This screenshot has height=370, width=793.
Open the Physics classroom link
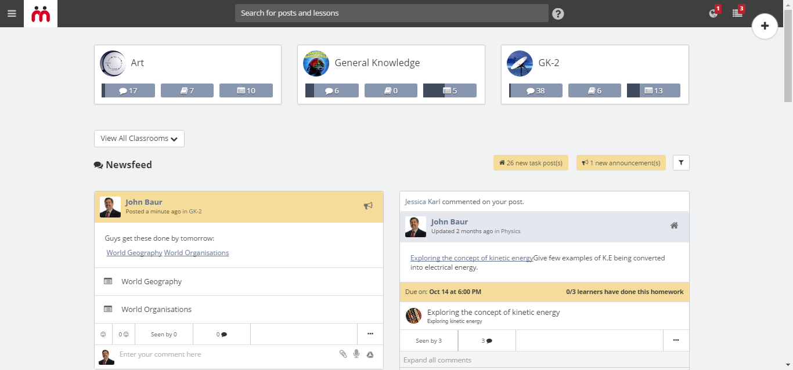coord(511,231)
